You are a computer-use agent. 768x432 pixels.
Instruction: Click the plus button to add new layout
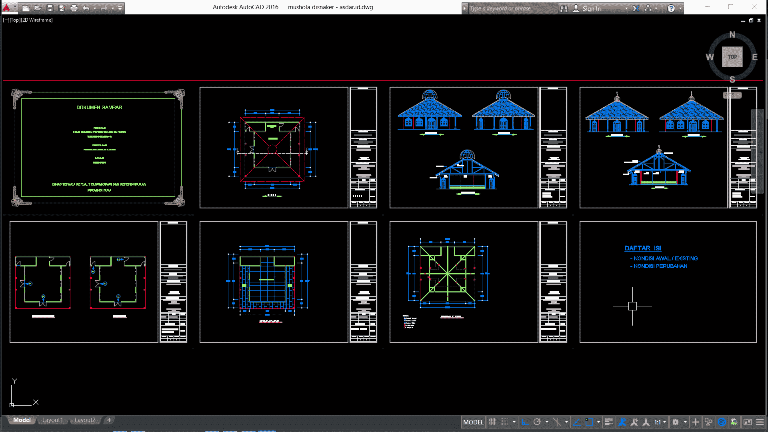tap(109, 420)
